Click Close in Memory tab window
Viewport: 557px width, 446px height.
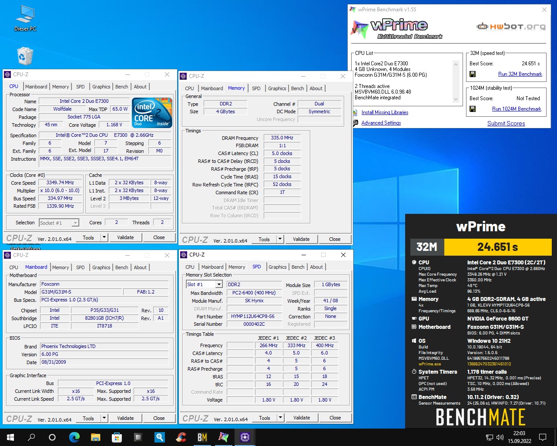(x=335, y=239)
